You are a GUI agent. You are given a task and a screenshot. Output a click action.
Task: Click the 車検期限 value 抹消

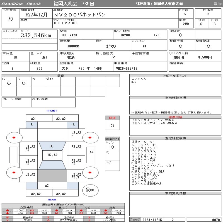click(x=71, y=57)
